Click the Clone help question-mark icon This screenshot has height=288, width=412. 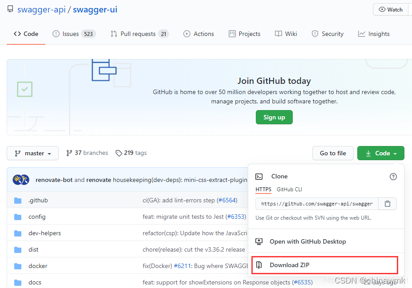pos(393,177)
